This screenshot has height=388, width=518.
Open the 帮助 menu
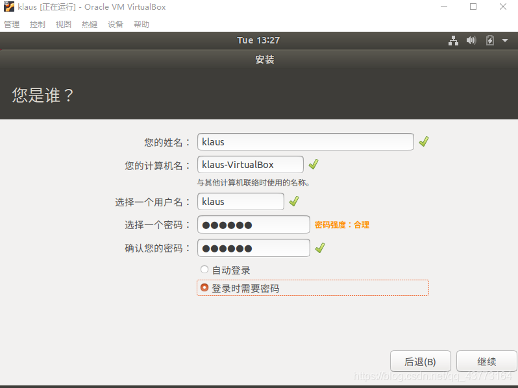(x=142, y=24)
